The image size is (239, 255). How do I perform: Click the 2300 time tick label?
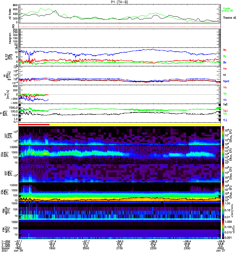tap(187, 248)
